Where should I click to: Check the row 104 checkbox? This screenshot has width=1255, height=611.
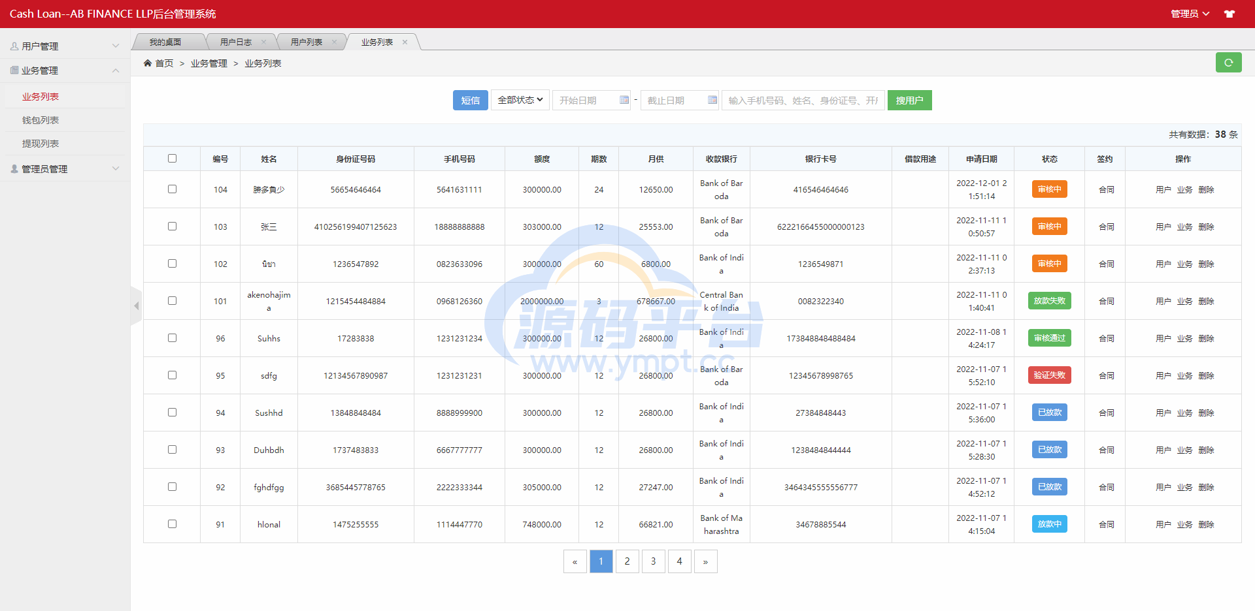point(172,189)
